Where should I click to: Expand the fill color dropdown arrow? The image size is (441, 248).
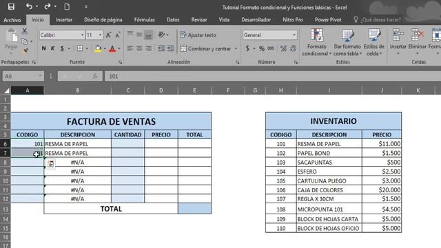pyautogui.click(x=105, y=49)
